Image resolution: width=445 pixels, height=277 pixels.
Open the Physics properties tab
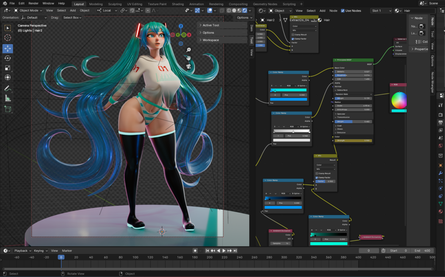441,188
